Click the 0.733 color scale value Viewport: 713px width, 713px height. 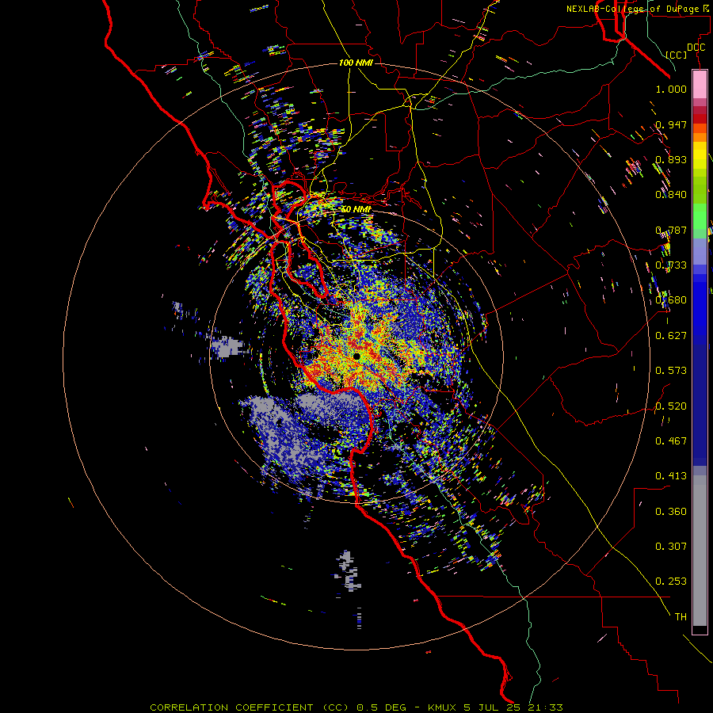pos(671,265)
